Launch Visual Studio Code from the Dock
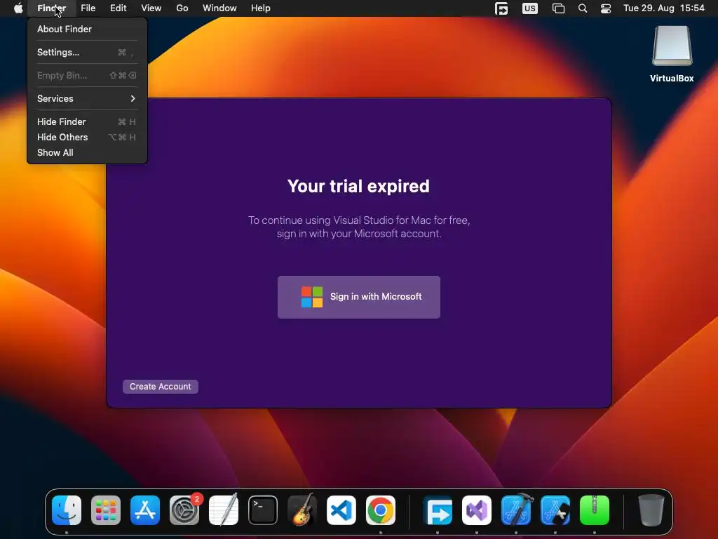Screen dimensions: 718x539 tap(341, 510)
